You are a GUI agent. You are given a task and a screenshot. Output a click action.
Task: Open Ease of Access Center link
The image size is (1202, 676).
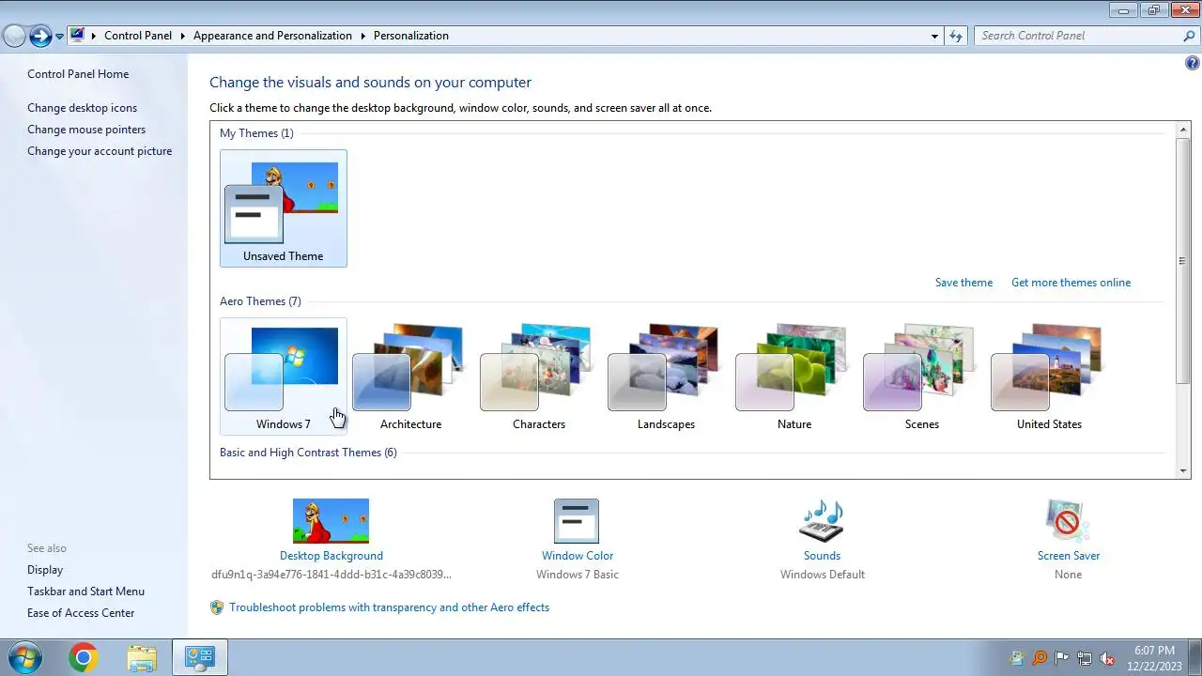[81, 613]
